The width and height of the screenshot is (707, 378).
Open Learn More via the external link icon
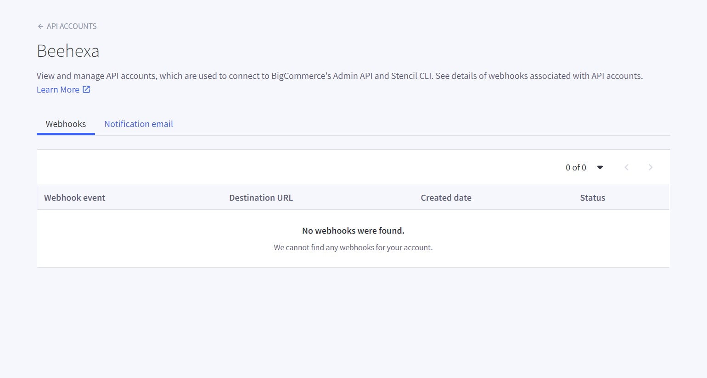click(x=86, y=89)
